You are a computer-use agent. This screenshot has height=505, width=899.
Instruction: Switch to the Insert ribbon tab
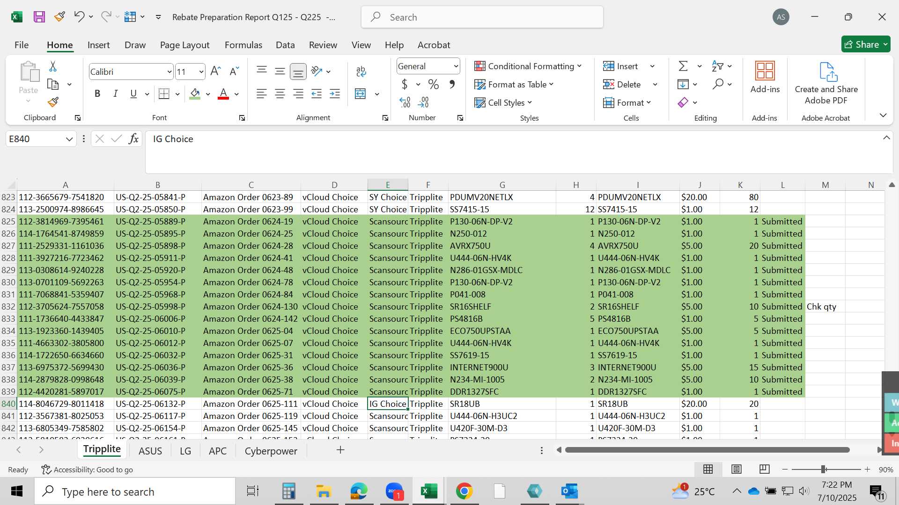[x=98, y=45]
